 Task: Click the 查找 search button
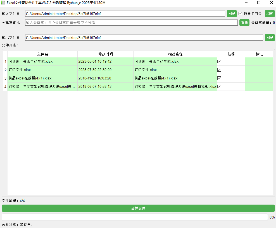tap(244, 23)
